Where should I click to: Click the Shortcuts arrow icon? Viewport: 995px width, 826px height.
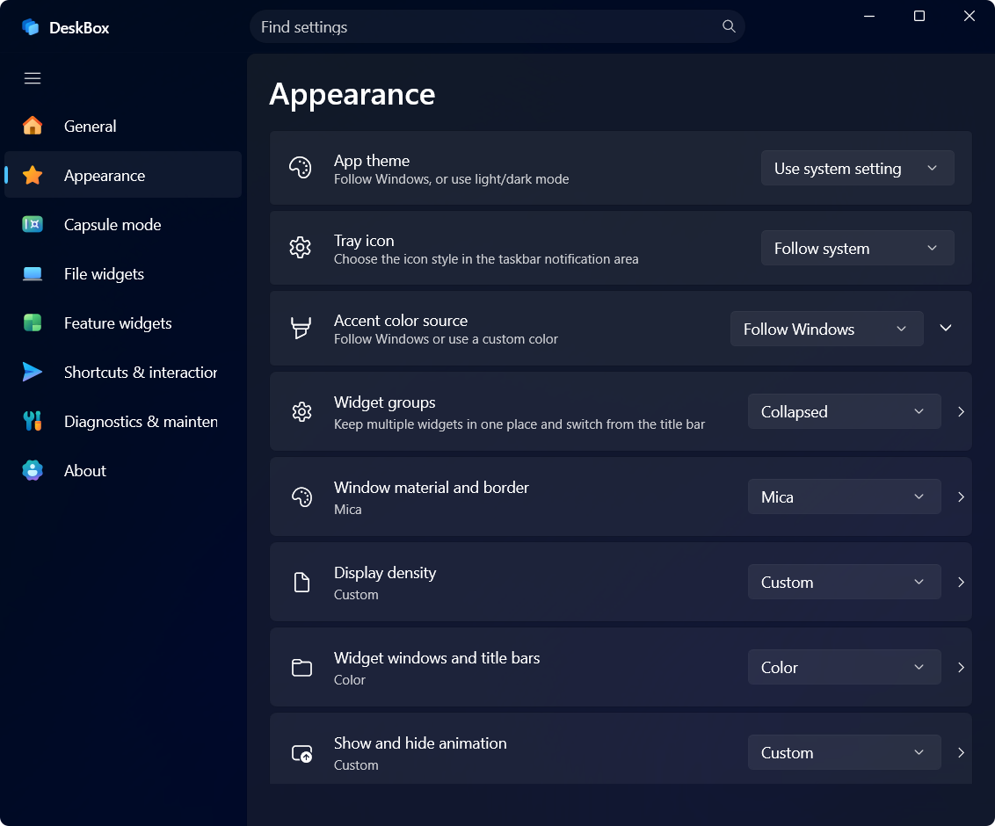tap(33, 372)
